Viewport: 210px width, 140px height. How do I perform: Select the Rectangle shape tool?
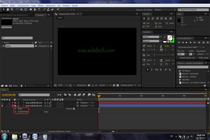click(x=31, y=9)
